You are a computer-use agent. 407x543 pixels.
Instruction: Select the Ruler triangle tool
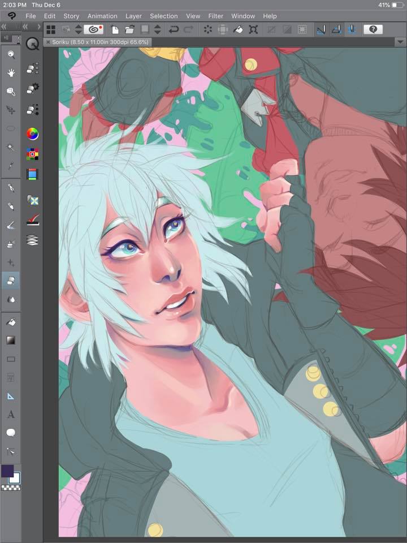click(x=11, y=396)
